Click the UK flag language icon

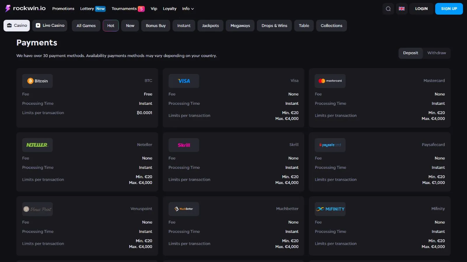tap(402, 9)
